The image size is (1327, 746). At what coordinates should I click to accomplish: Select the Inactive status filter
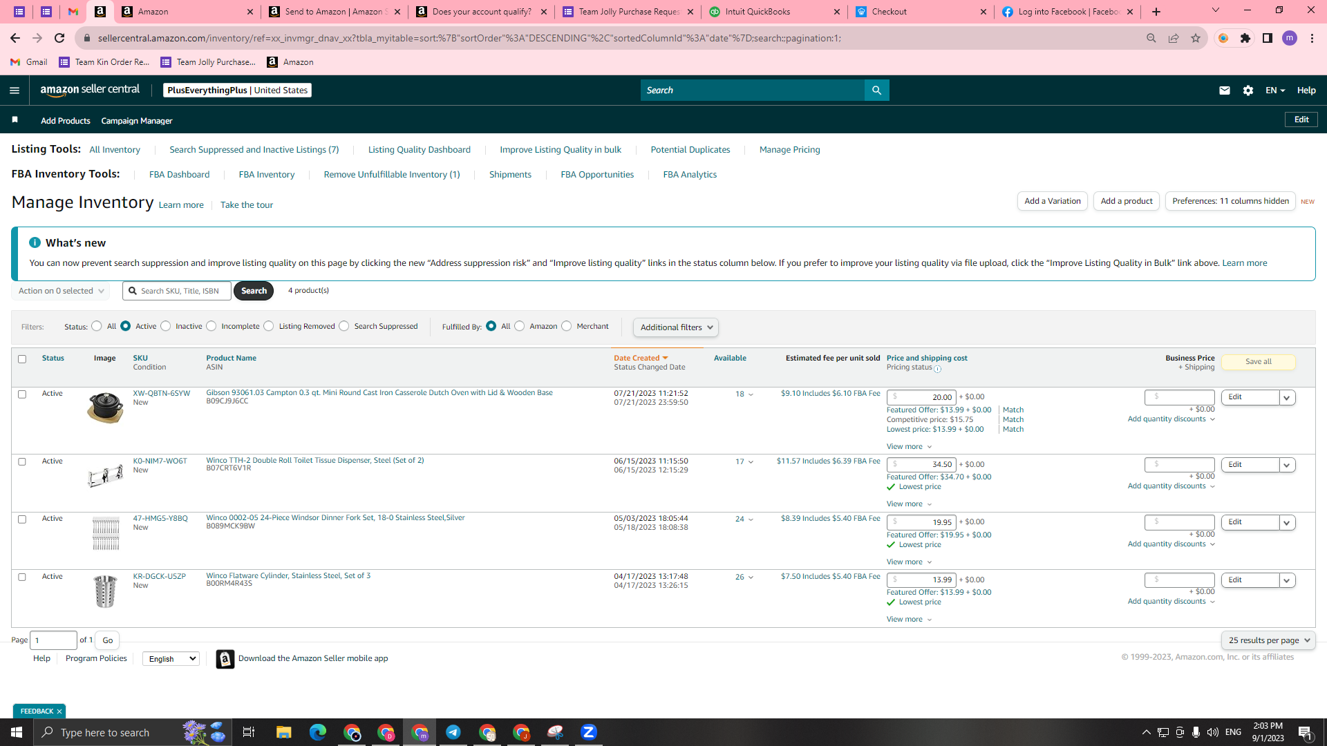pyautogui.click(x=166, y=327)
